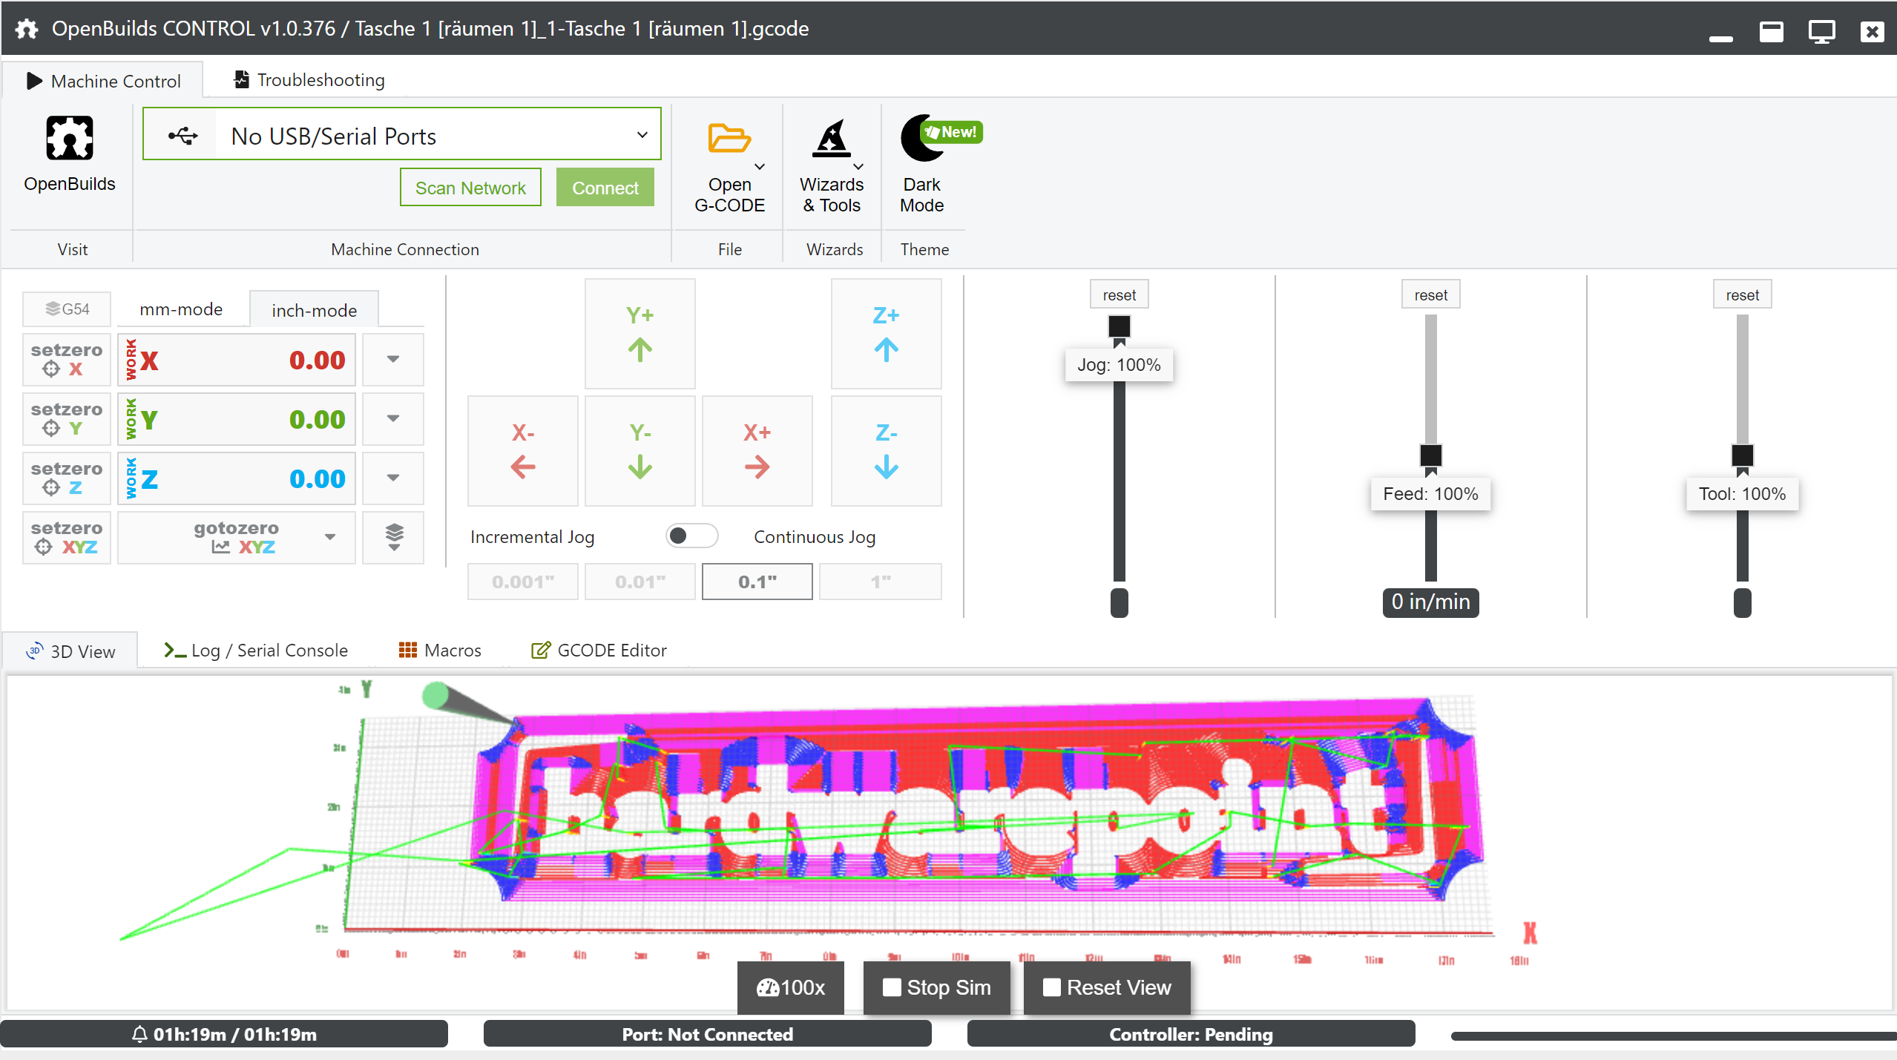
Task: Click the bell icon in the time status bar
Action: (x=139, y=1034)
